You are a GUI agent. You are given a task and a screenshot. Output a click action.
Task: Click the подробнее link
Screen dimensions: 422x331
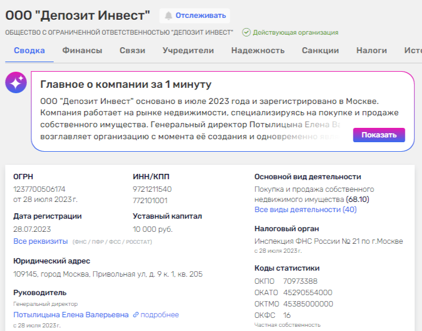[x=160, y=315]
